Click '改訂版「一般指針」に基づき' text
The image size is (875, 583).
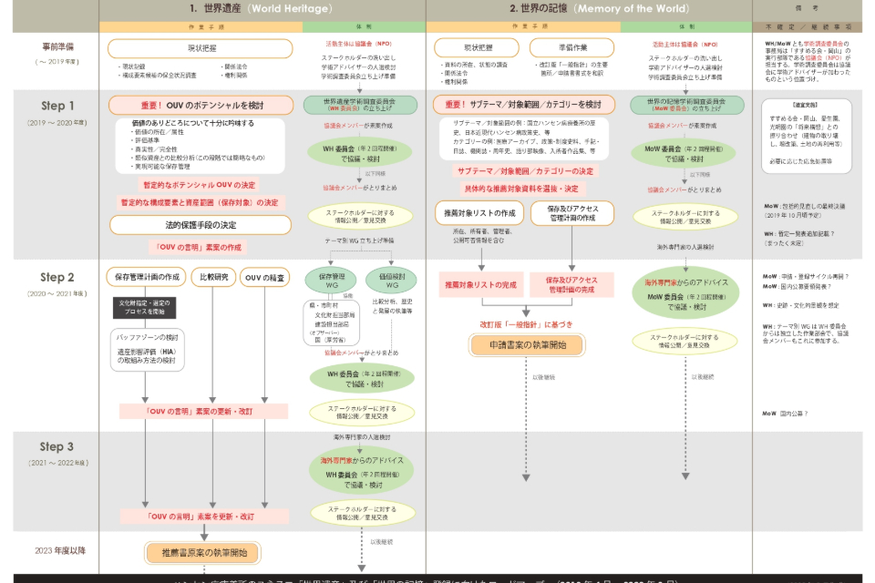[527, 324]
